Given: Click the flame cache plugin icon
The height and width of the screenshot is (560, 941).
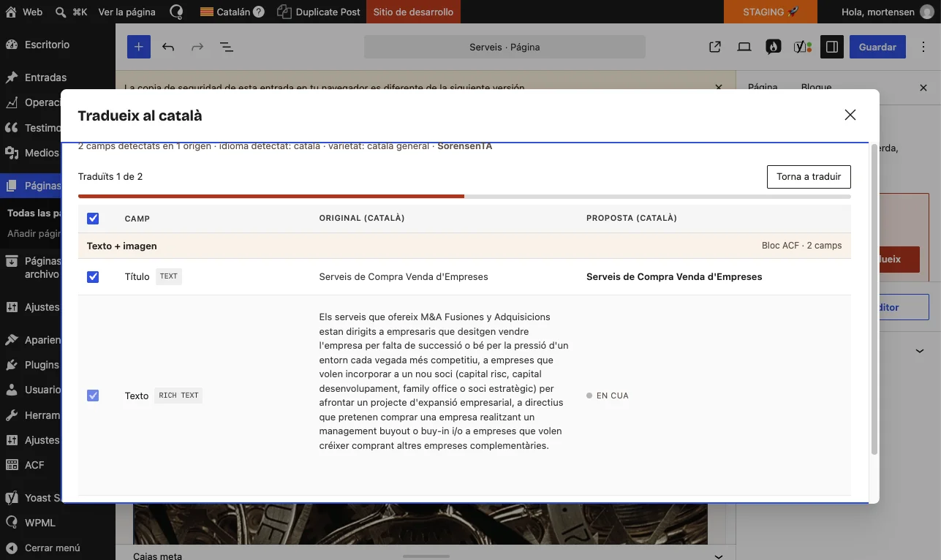Looking at the screenshot, I should click(x=774, y=47).
